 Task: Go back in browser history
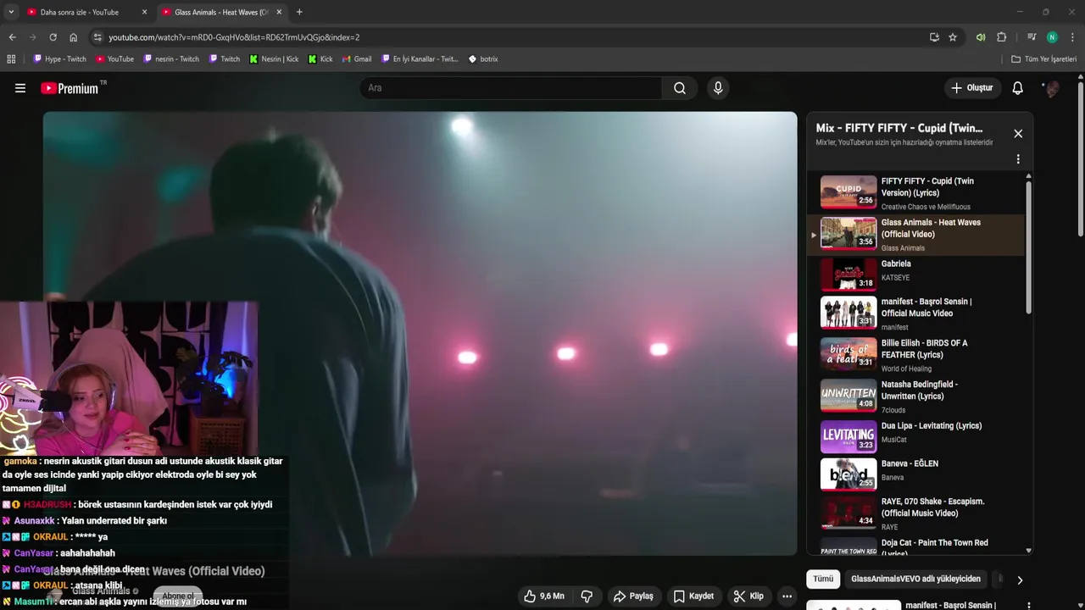[x=12, y=37]
